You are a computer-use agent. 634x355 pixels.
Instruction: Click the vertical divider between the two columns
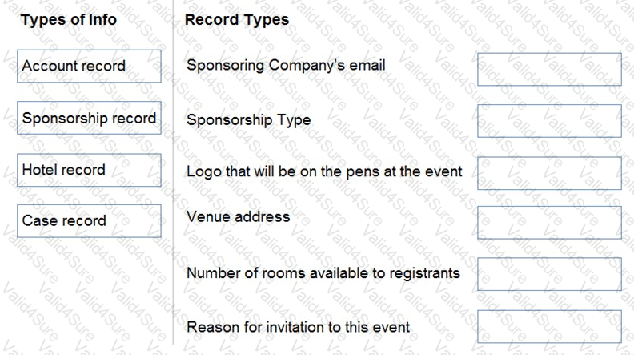173,172
